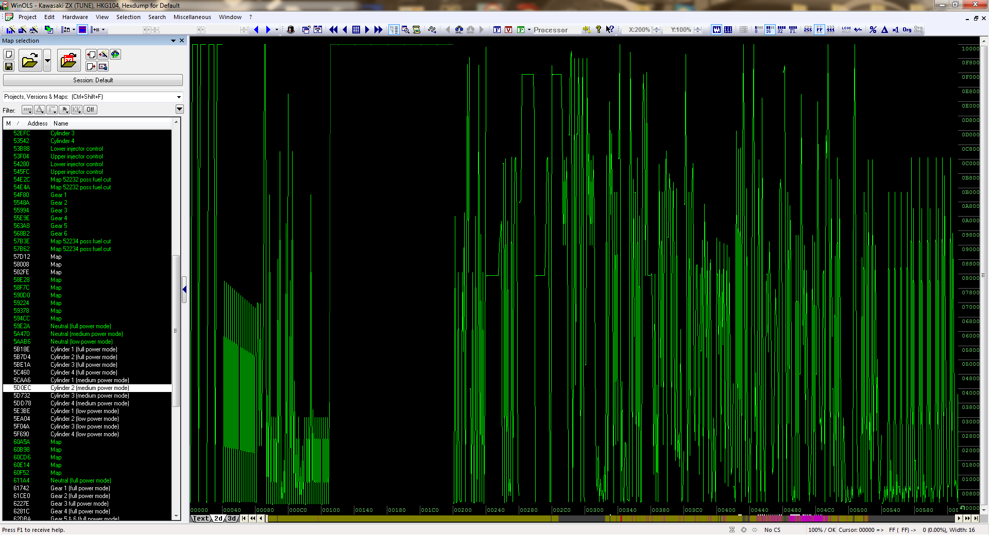This screenshot has height=535, width=989.
Task: Expand the Projects, Versions & Maps dropdown
Action: 179,97
